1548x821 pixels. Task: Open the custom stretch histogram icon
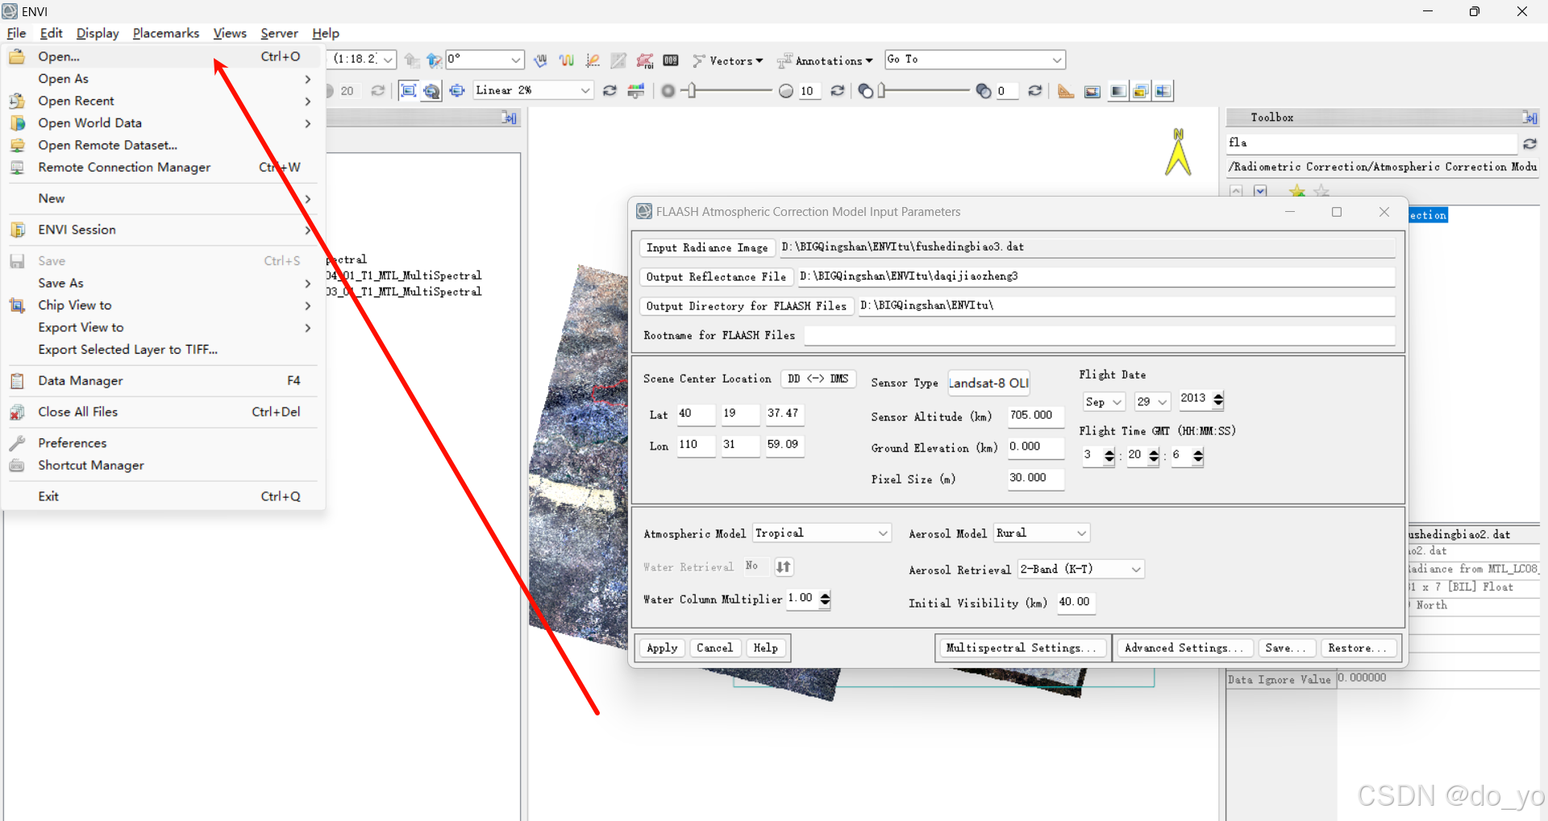(636, 90)
